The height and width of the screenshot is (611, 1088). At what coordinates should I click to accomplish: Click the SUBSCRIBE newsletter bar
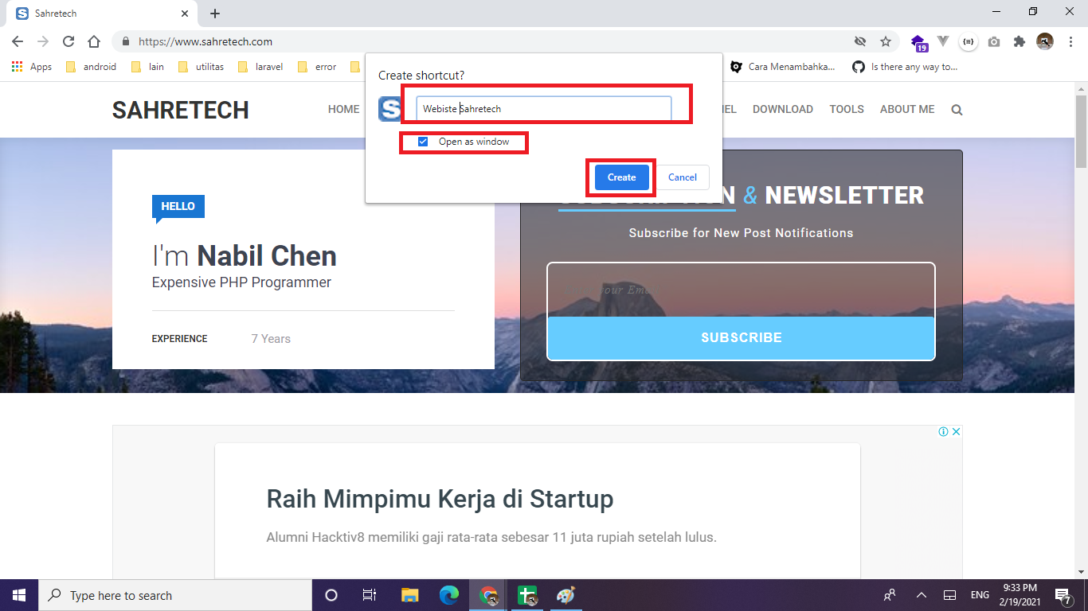740,337
